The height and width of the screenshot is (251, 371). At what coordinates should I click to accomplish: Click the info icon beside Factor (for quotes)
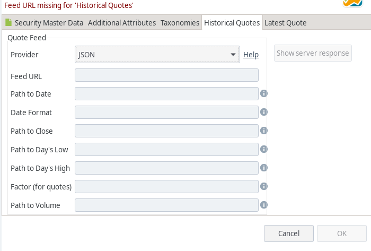(x=263, y=186)
